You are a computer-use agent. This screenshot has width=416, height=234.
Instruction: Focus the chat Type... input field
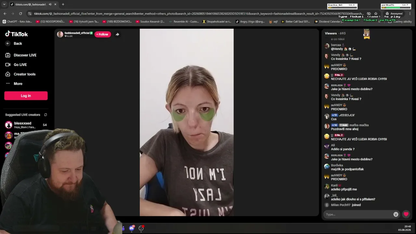[358, 214]
